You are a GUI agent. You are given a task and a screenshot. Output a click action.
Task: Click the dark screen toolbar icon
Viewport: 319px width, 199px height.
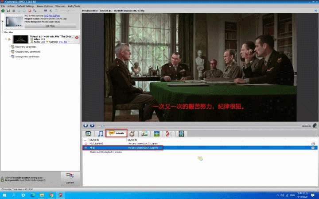45,11
